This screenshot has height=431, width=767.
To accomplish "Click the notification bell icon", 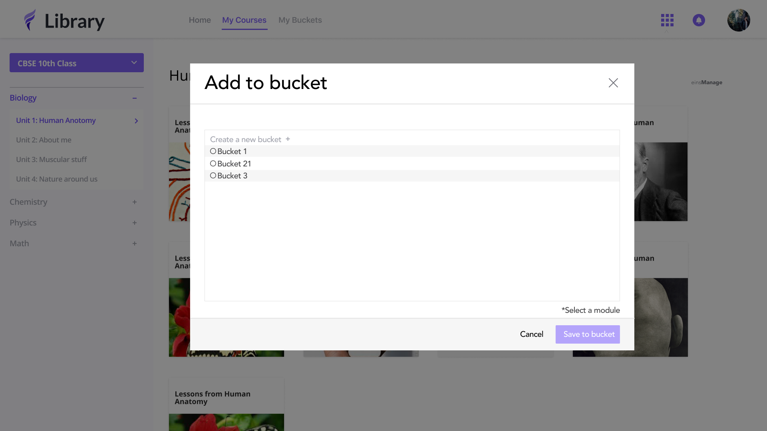I will tap(699, 20).
